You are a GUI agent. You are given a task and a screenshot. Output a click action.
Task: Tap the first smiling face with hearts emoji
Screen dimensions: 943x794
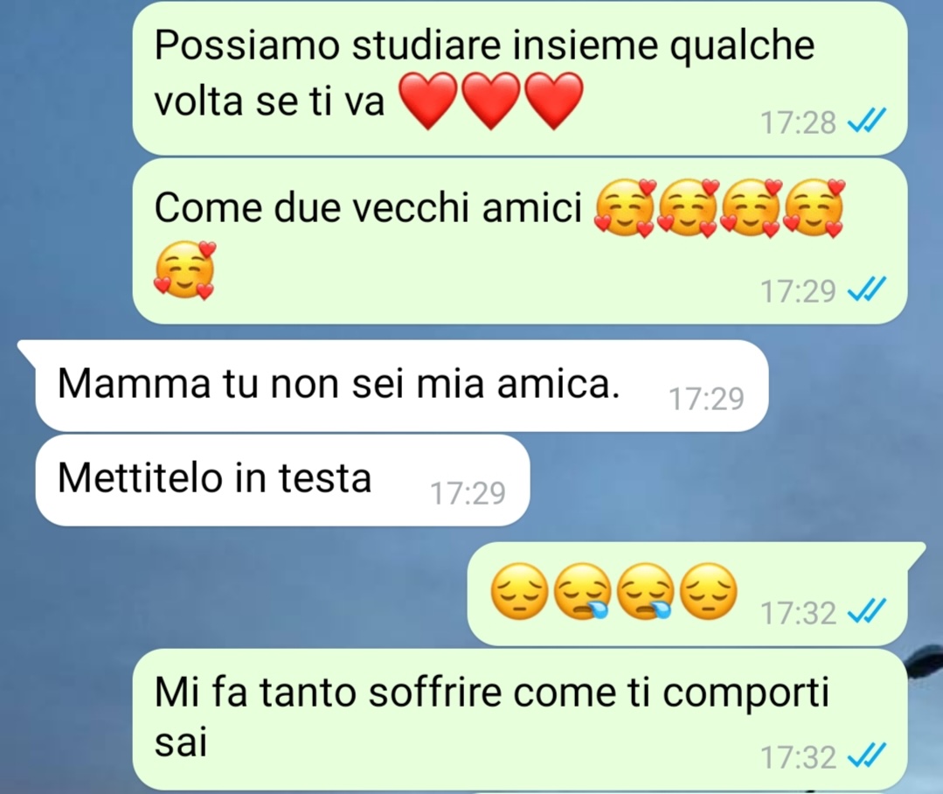624,208
